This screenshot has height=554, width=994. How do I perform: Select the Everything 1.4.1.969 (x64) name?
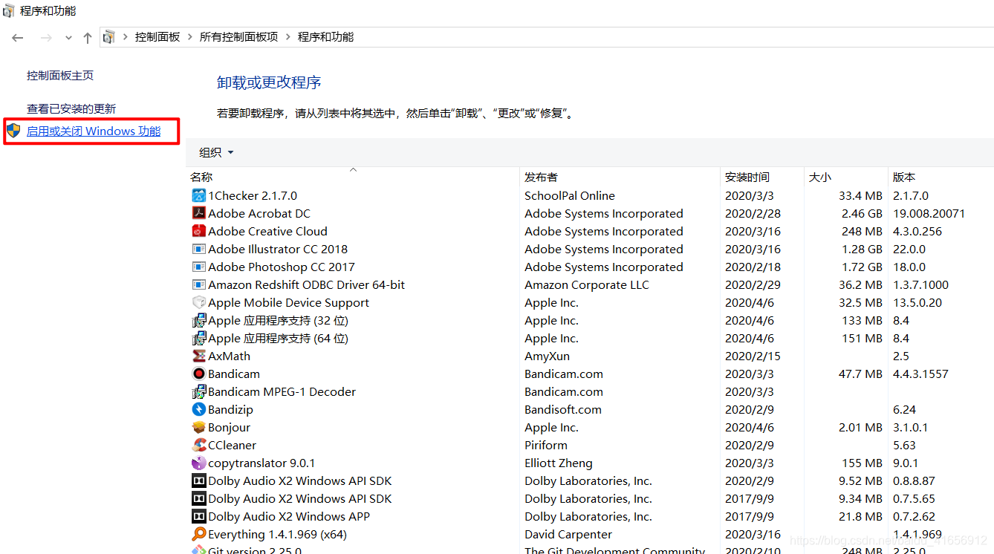[277, 534]
